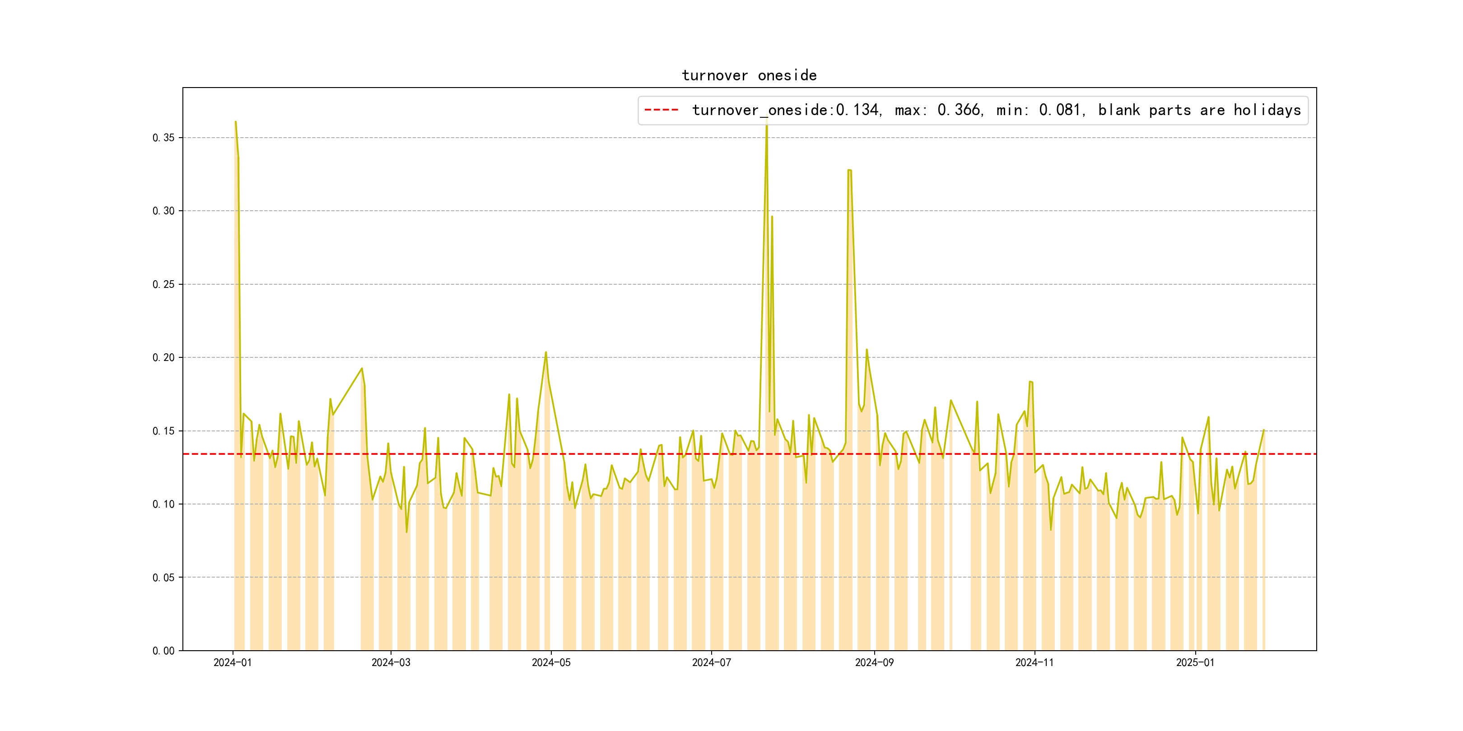Image resolution: width=1463 pixels, height=731 pixels.
Task: Click the 0.35 y-axis tick label
Action: (163, 138)
